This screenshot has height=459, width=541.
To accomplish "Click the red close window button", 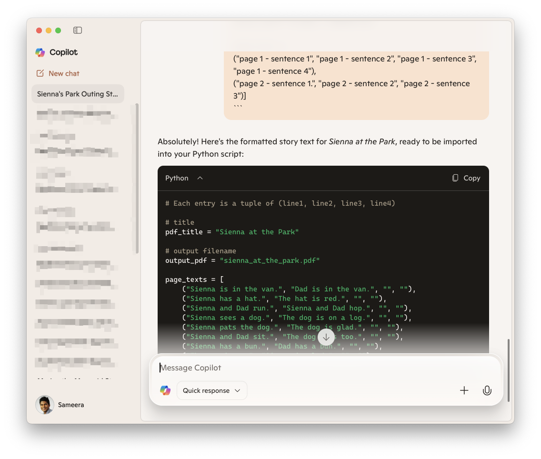I will pyautogui.click(x=39, y=30).
